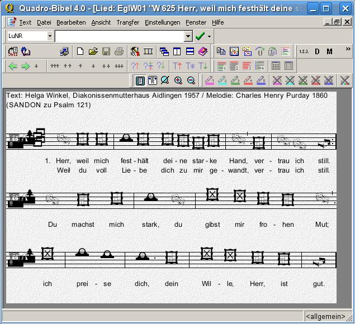The width and height of the screenshot is (355, 324).
Task: Click the <allgemein> status bar label
Action: [325, 316]
